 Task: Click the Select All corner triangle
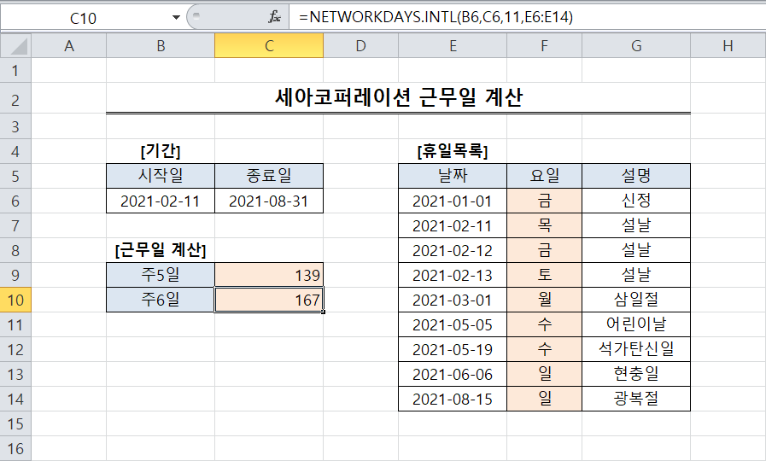pos(16,46)
